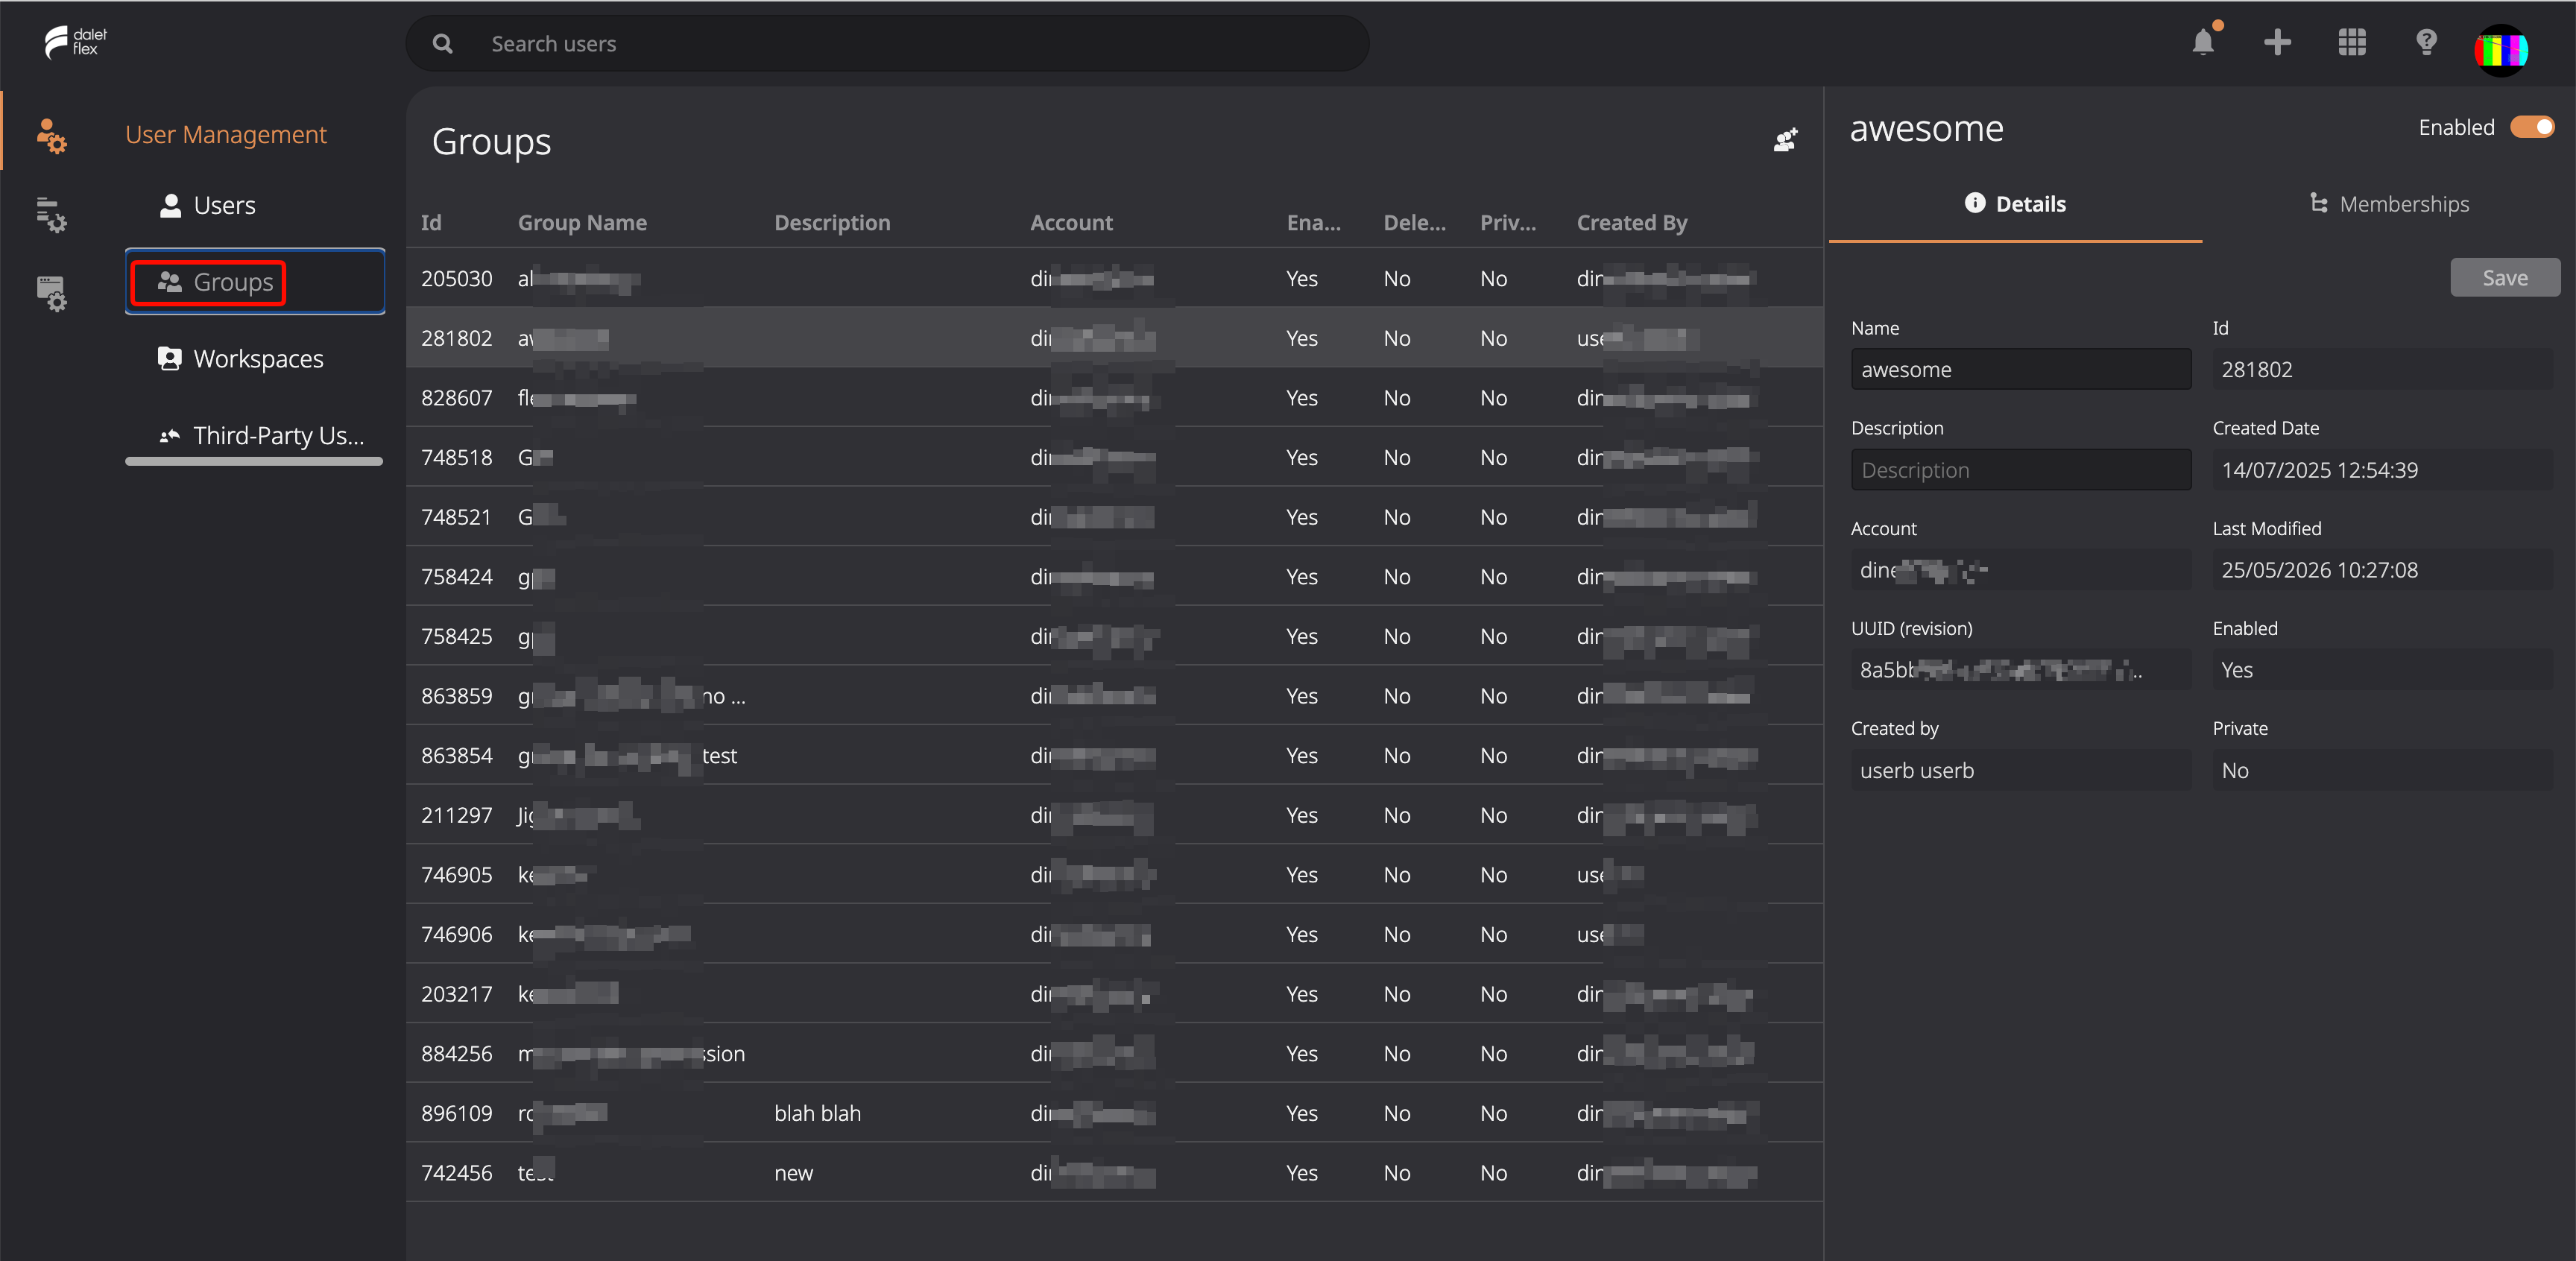The height and width of the screenshot is (1261, 2576).
Task: Open the Workspaces menu item
Action: tap(241, 358)
